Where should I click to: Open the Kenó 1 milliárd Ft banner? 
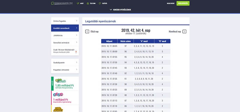point(65,98)
